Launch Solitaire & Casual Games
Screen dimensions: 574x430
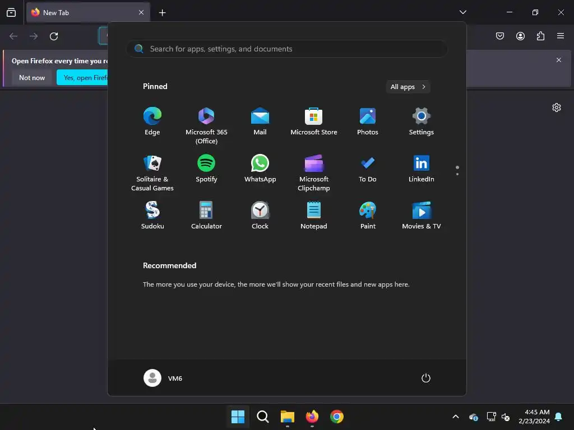[152, 173]
